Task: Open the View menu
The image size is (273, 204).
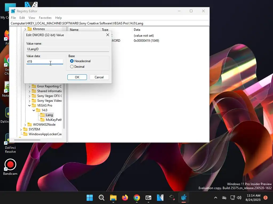Action: pyautogui.click(x=32, y=18)
